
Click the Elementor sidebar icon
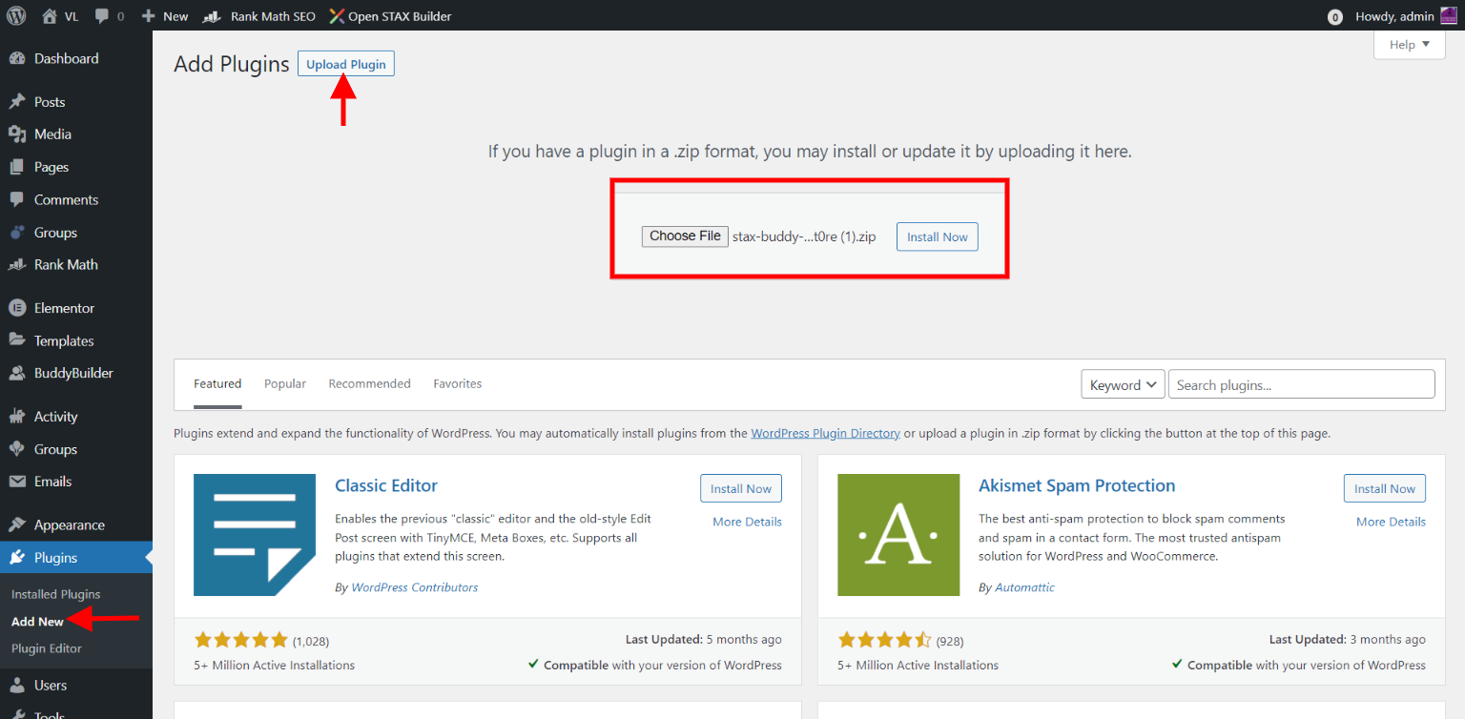point(17,308)
